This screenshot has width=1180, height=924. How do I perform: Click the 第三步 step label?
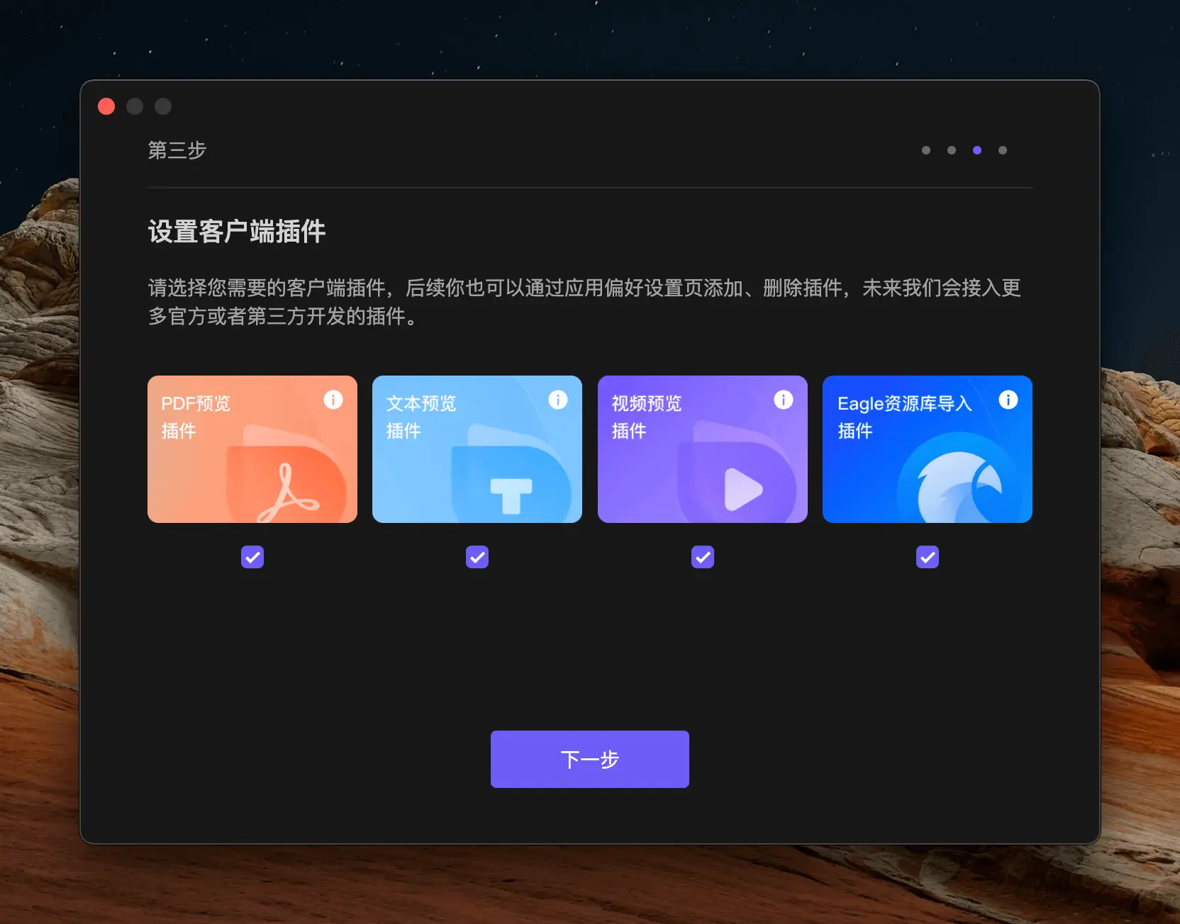(x=177, y=150)
